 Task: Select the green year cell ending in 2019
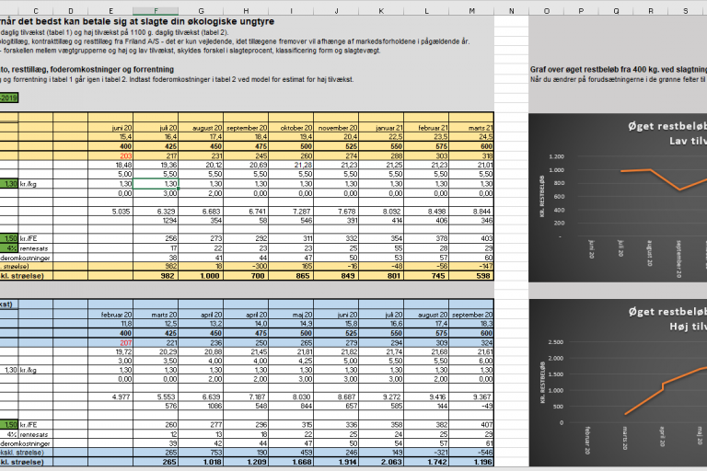tap(9, 98)
